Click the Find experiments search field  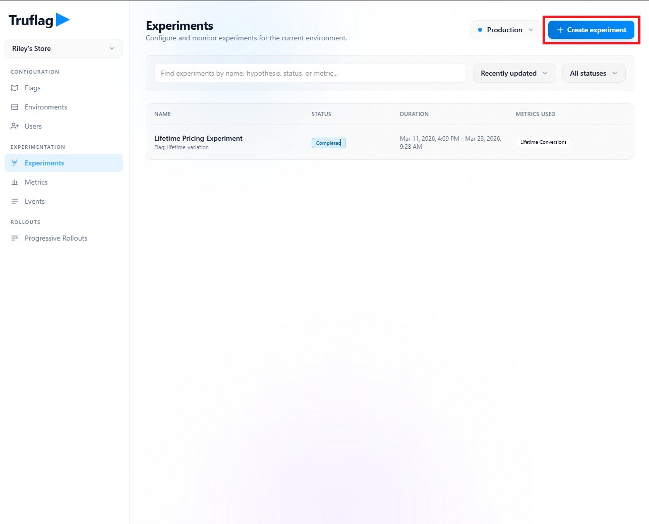tap(310, 73)
